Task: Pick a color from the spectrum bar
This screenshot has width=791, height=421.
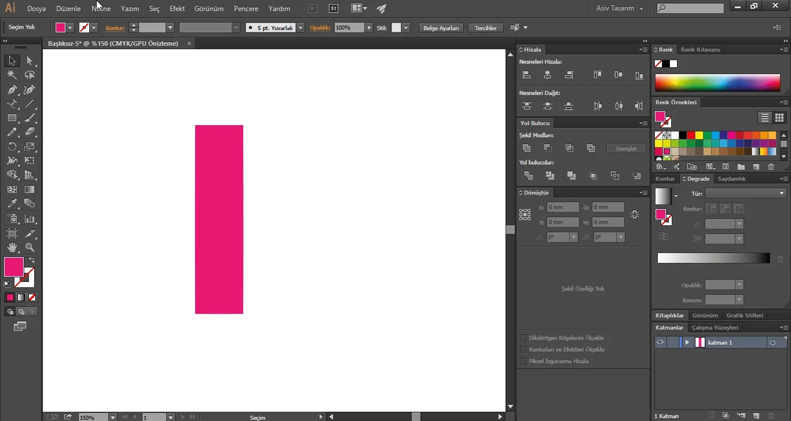Action: tap(717, 83)
